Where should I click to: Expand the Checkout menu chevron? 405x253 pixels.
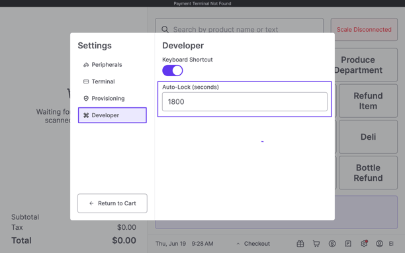pyautogui.click(x=238, y=244)
